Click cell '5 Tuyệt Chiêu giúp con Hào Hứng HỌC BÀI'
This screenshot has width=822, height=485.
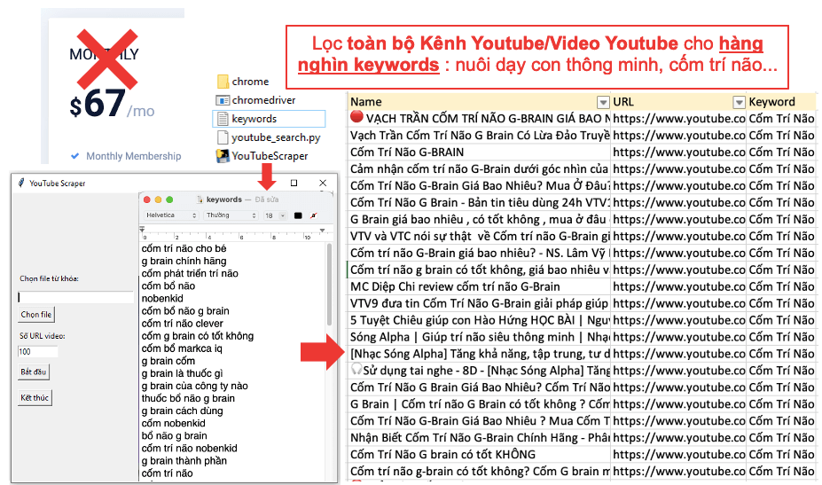(480, 320)
